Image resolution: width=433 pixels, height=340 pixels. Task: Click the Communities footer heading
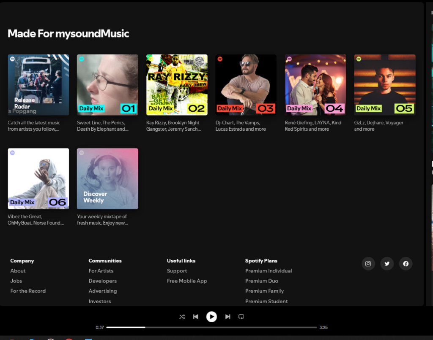(105, 261)
